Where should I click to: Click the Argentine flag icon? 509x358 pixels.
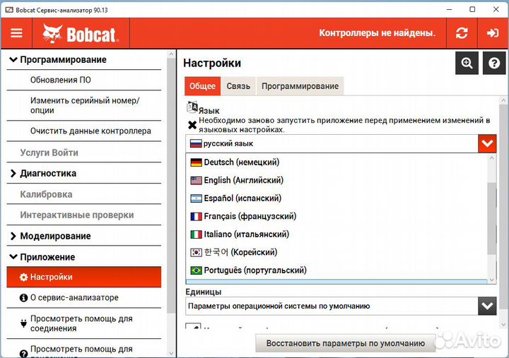196,198
